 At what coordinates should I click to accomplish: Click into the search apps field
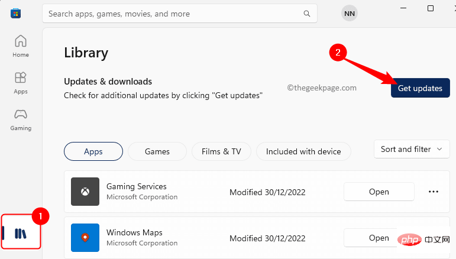(x=180, y=14)
